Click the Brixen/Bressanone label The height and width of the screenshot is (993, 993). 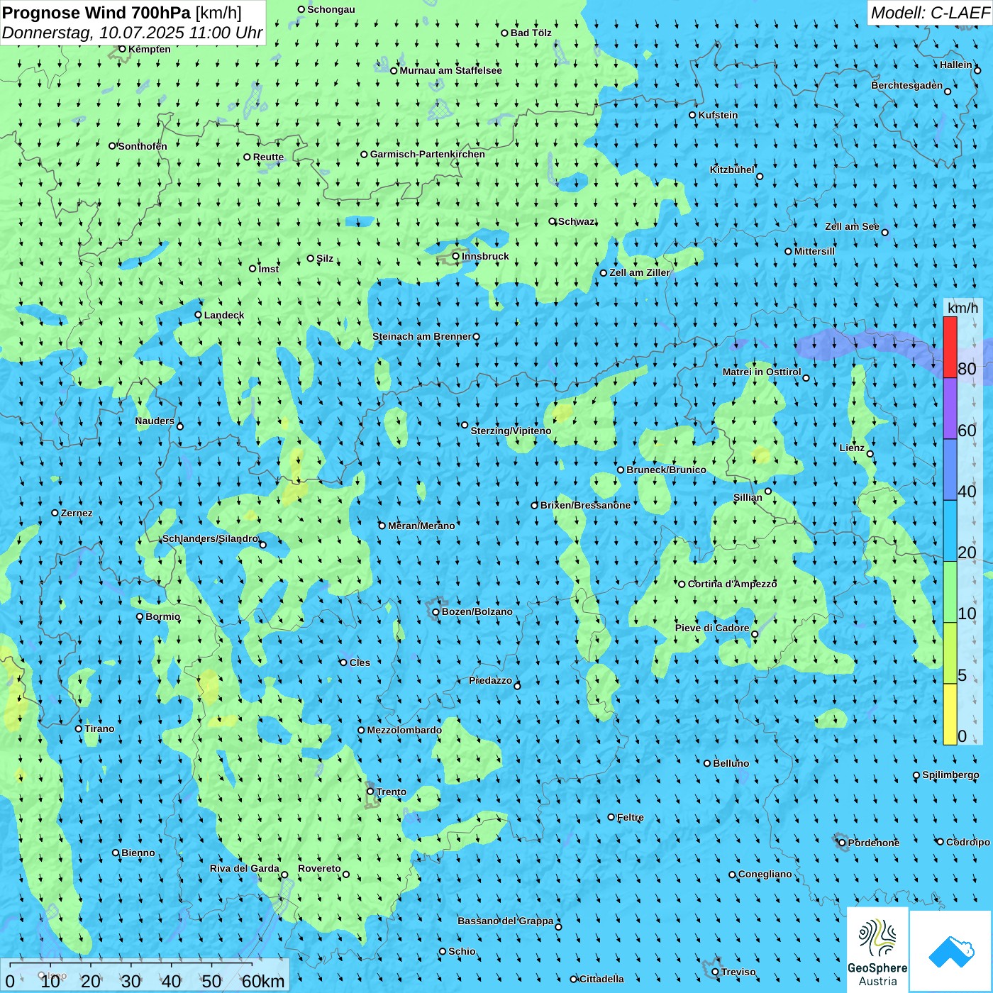tap(585, 505)
